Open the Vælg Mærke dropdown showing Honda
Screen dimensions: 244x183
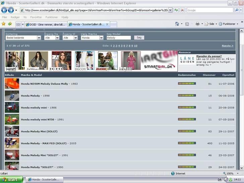click(x=92, y=38)
